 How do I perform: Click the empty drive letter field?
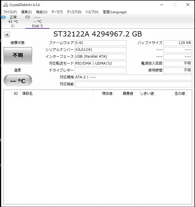tap(101, 70)
